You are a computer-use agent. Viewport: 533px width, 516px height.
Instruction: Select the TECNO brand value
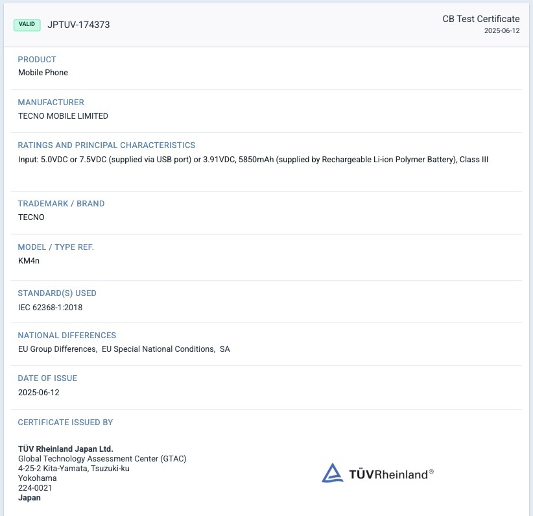tap(31, 217)
